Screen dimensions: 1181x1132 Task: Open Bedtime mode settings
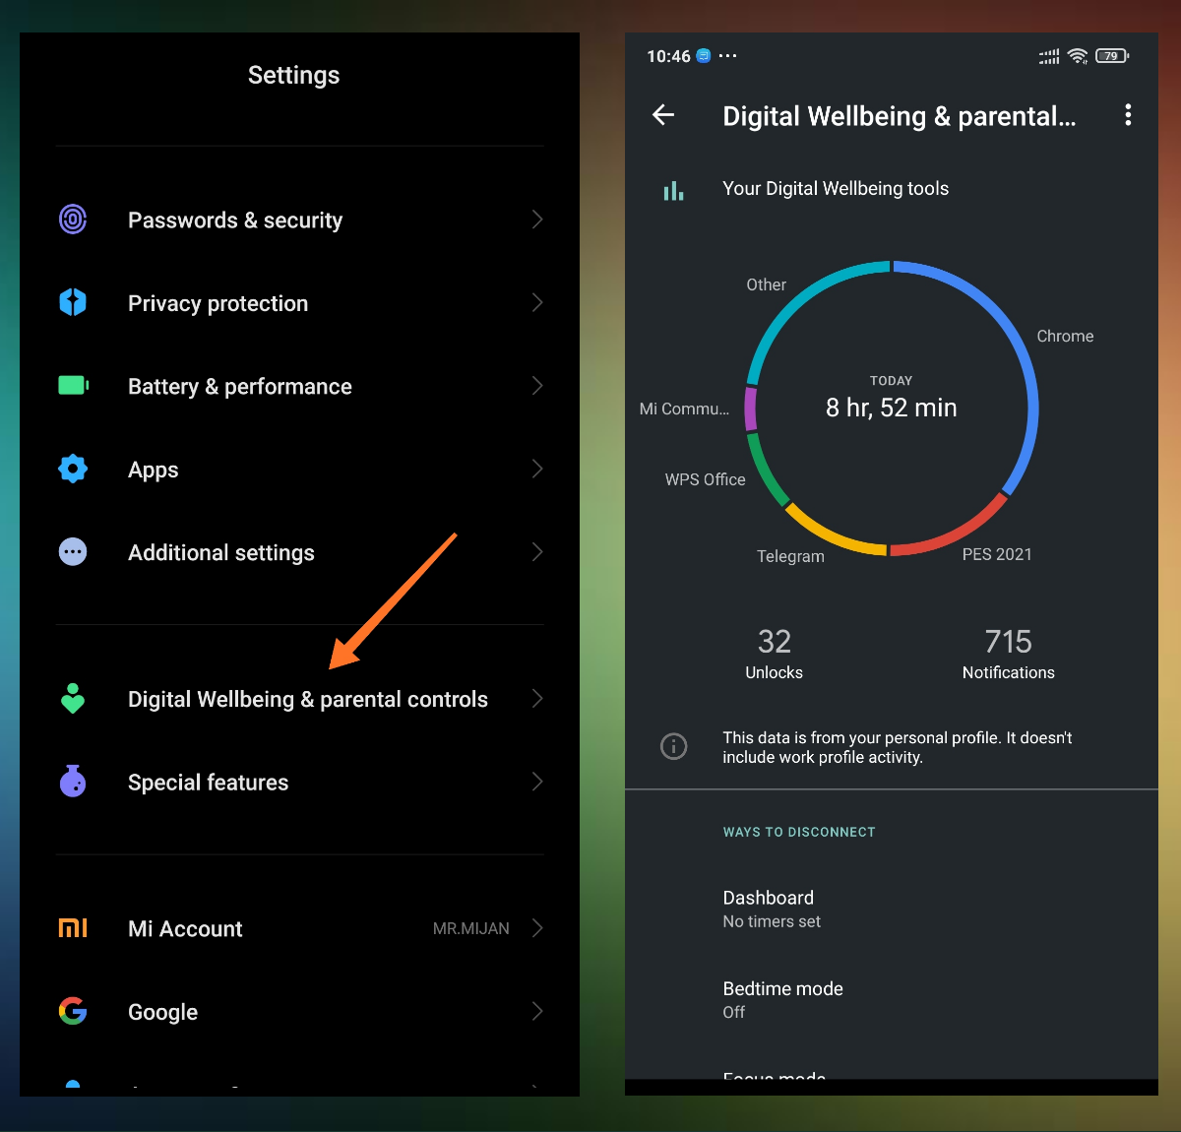click(x=782, y=998)
